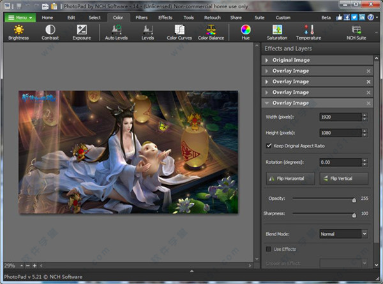This screenshot has height=284, width=383.
Task: Click the Height pixels input field
Action: coord(340,133)
